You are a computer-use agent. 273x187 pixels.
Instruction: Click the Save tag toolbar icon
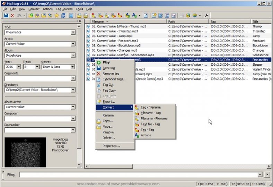point(6,16)
